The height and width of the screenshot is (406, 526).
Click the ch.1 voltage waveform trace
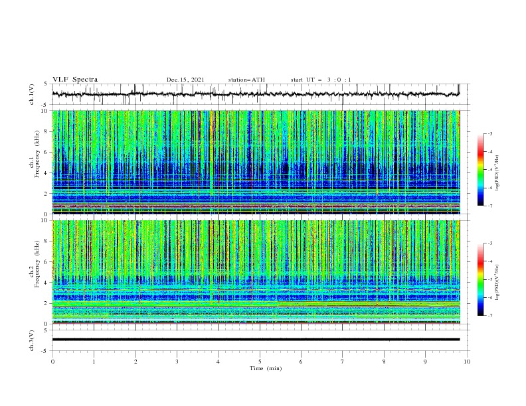click(x=256, y=94)
